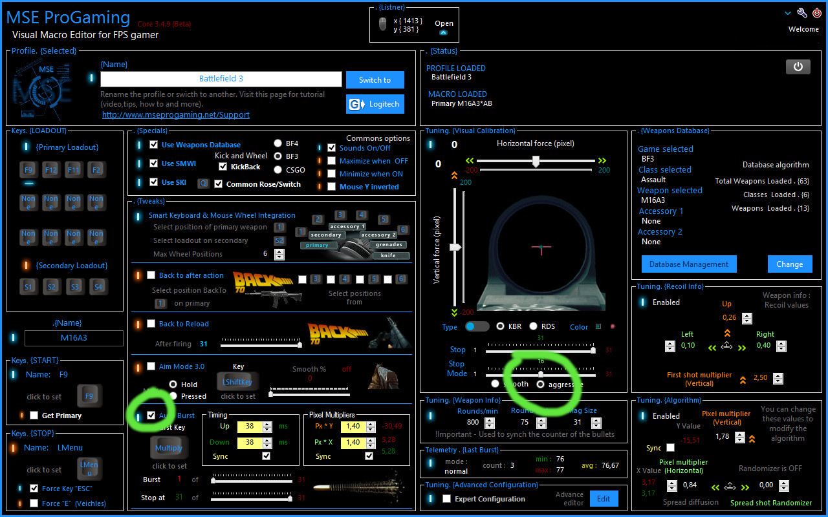
Task: Click the M16A3 name input field
Action: tap(74, 338)
